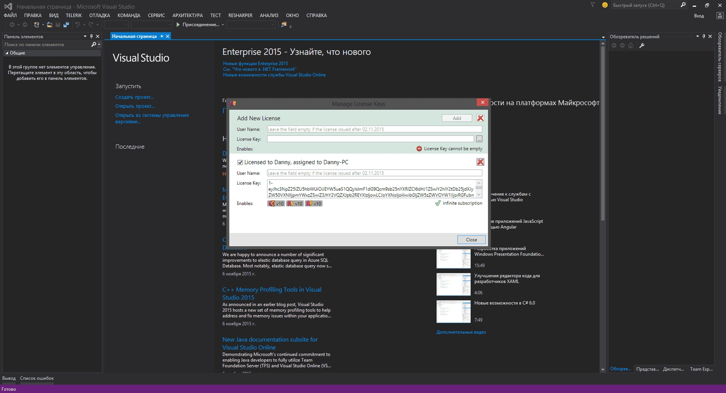Screen dimensions: 726x393
Task: Click the Solution Explorer forward arrow
Action: point(622,46)
